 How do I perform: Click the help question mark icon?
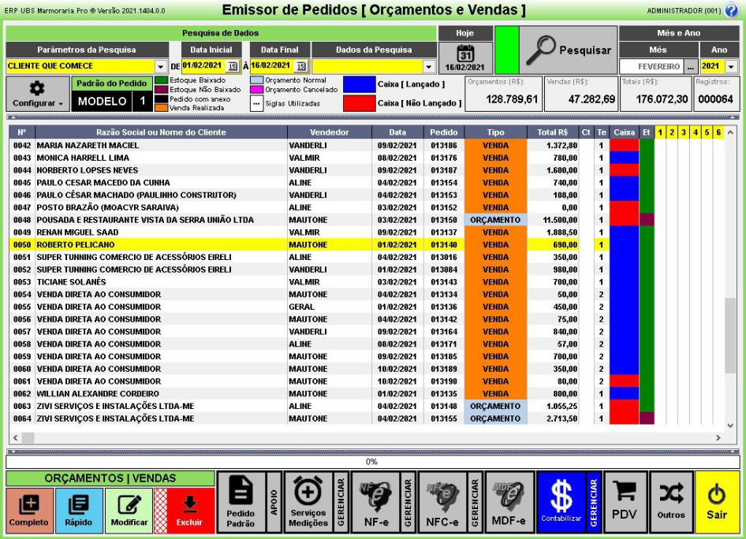click(x=730, y=10)
